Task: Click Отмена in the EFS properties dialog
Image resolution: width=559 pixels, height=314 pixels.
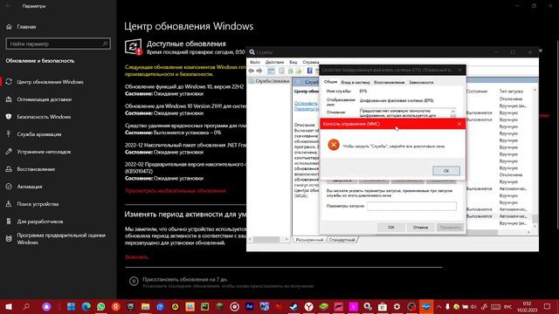Action: (420, 227)
